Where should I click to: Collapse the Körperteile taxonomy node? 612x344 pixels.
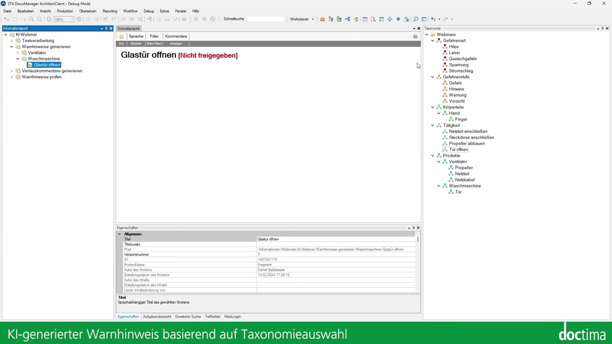(433, 107)
